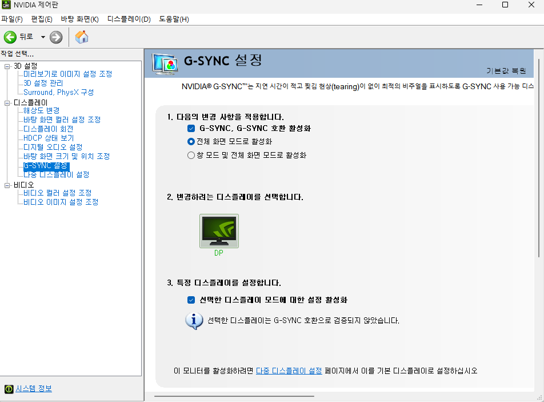Open 해상도 변경 page
544x402 pixels.
(41, 110)
